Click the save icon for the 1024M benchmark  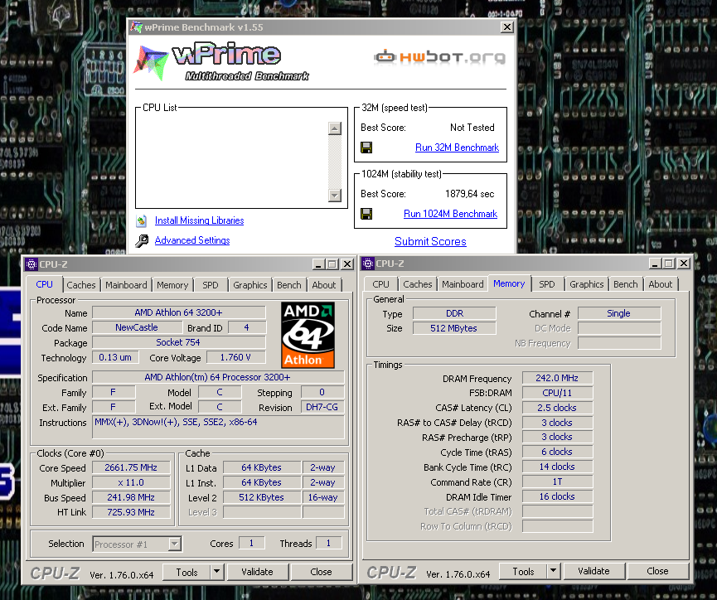(x=366, y=214)
